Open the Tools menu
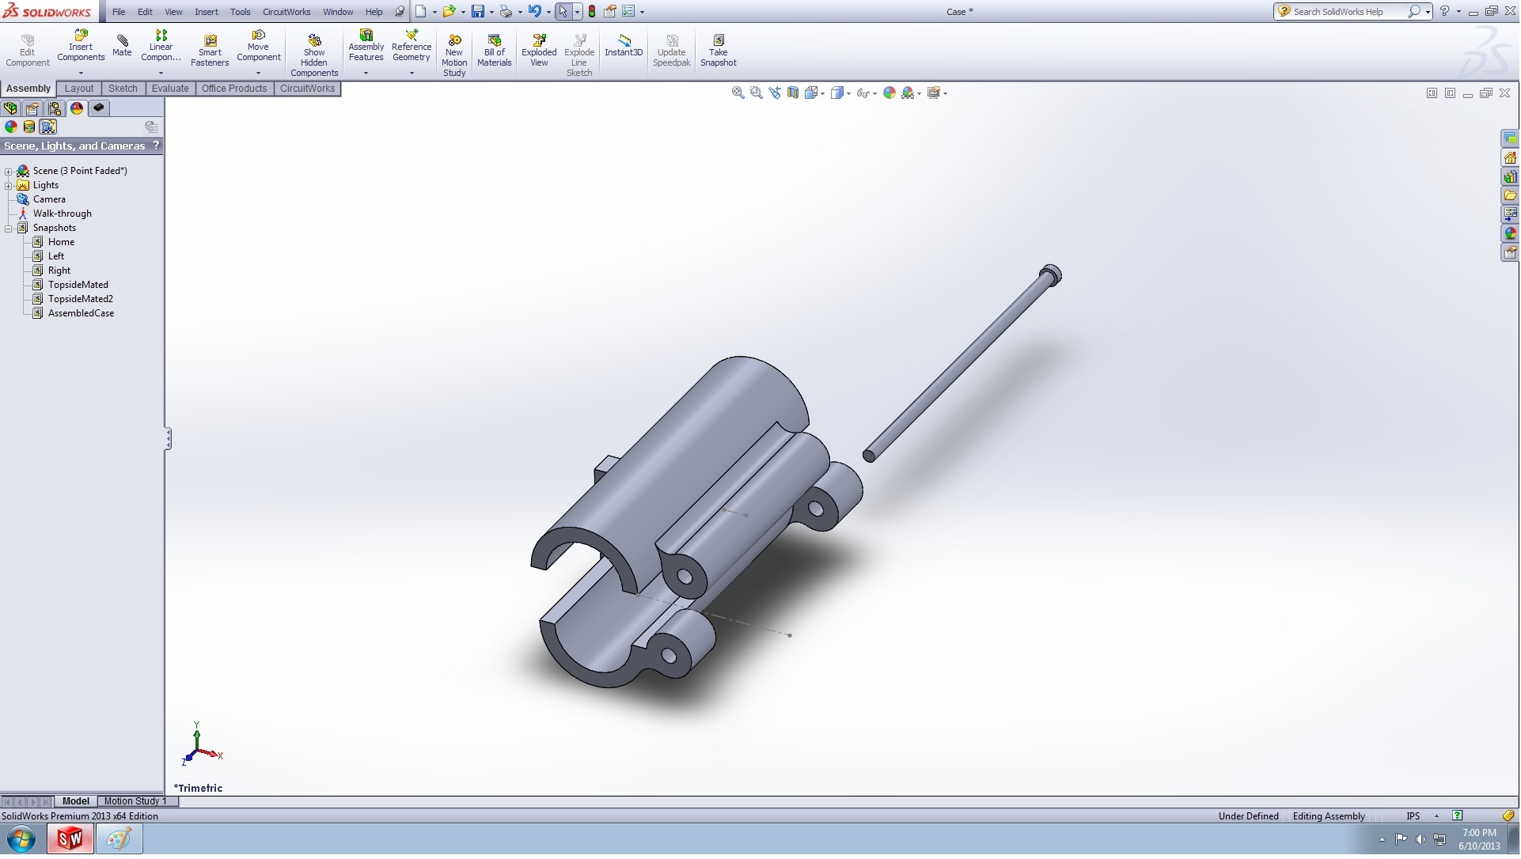Image resolution: width=1521 pixels, height=859 pixels. point(241,12)
